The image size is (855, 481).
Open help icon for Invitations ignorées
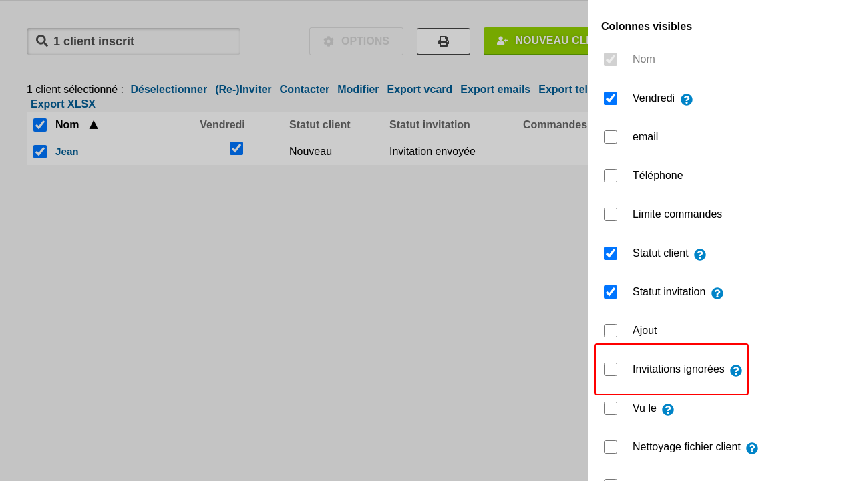point(735,371)
